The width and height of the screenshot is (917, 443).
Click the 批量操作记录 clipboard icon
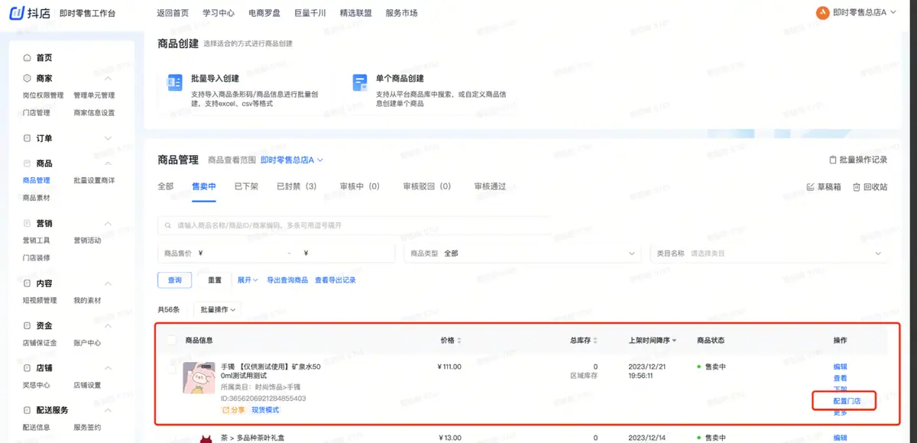[x=833, y=160]
